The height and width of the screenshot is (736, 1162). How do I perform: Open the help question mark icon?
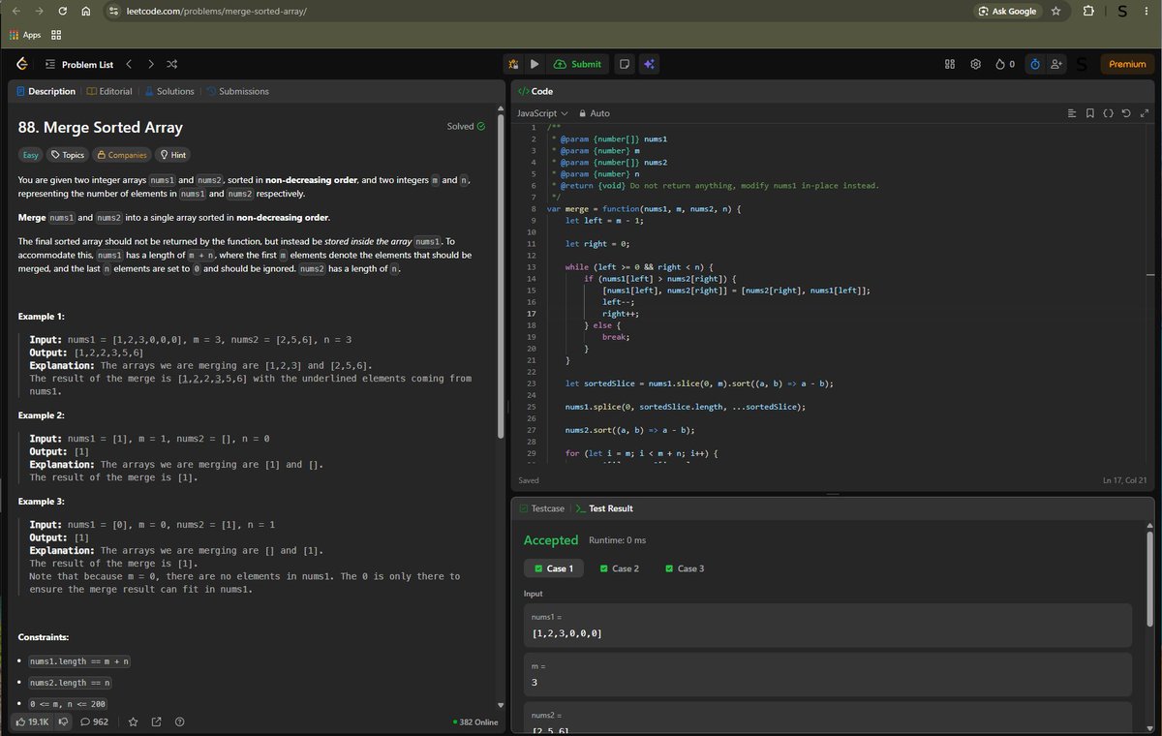(x=179, y=721)
